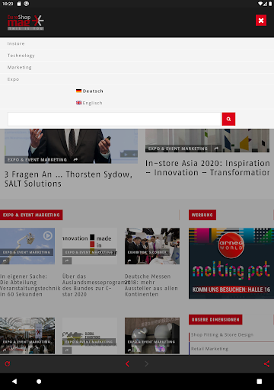Switch language to Deutsch
Screen dimensions: 274x390
pos(90,91)
